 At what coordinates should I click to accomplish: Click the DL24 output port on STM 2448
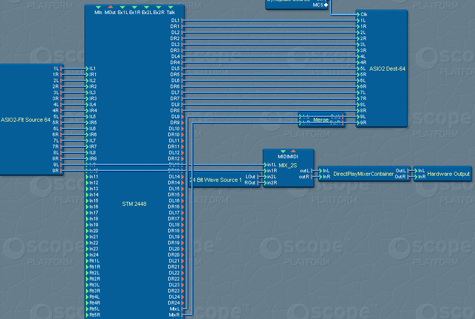(182, 297)
